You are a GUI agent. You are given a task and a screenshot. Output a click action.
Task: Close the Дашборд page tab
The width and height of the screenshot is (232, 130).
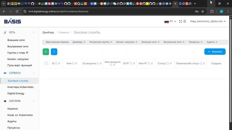(x=84, y=42)
